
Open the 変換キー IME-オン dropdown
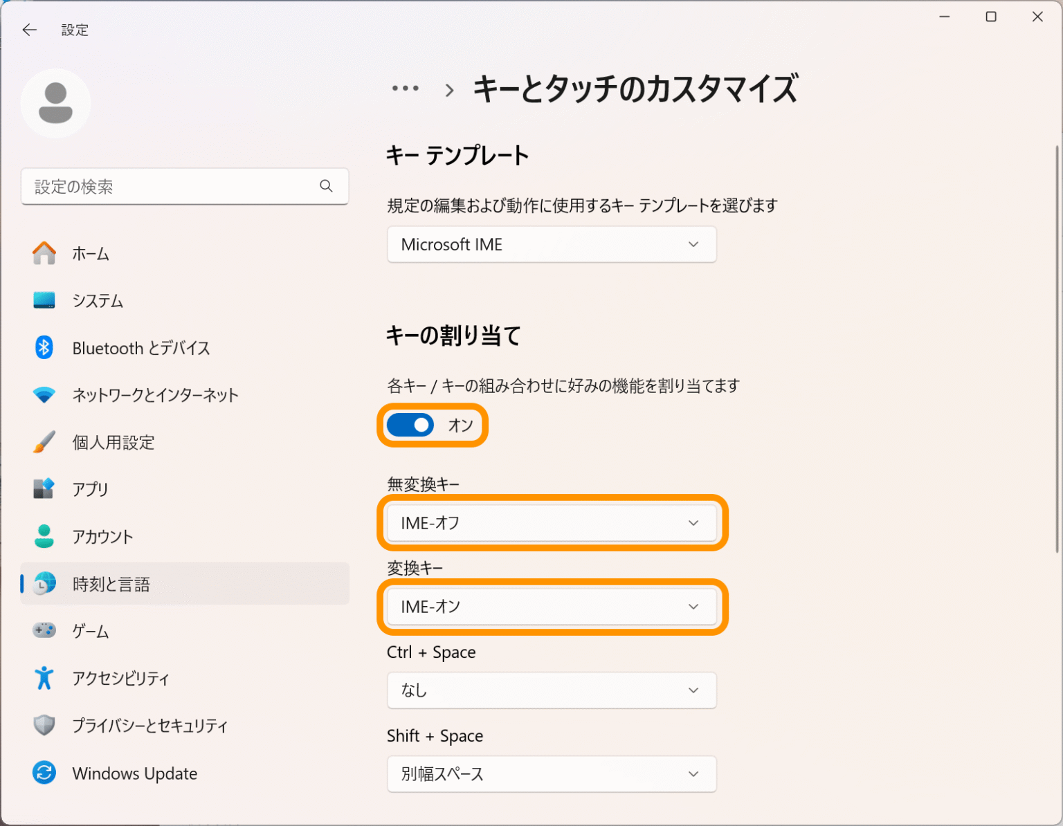click(552, 607)
